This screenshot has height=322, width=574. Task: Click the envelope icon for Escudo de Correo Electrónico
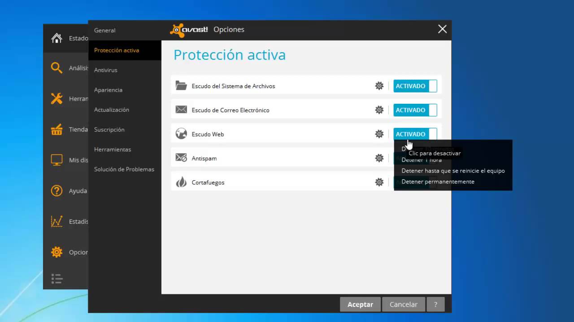click(181, 110)
